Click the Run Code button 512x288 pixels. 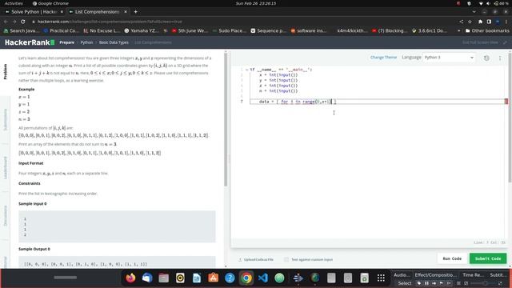pyautogui.click(x=452, y=258)
